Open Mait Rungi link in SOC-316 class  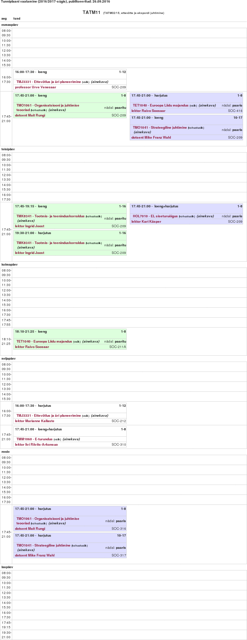30,529
